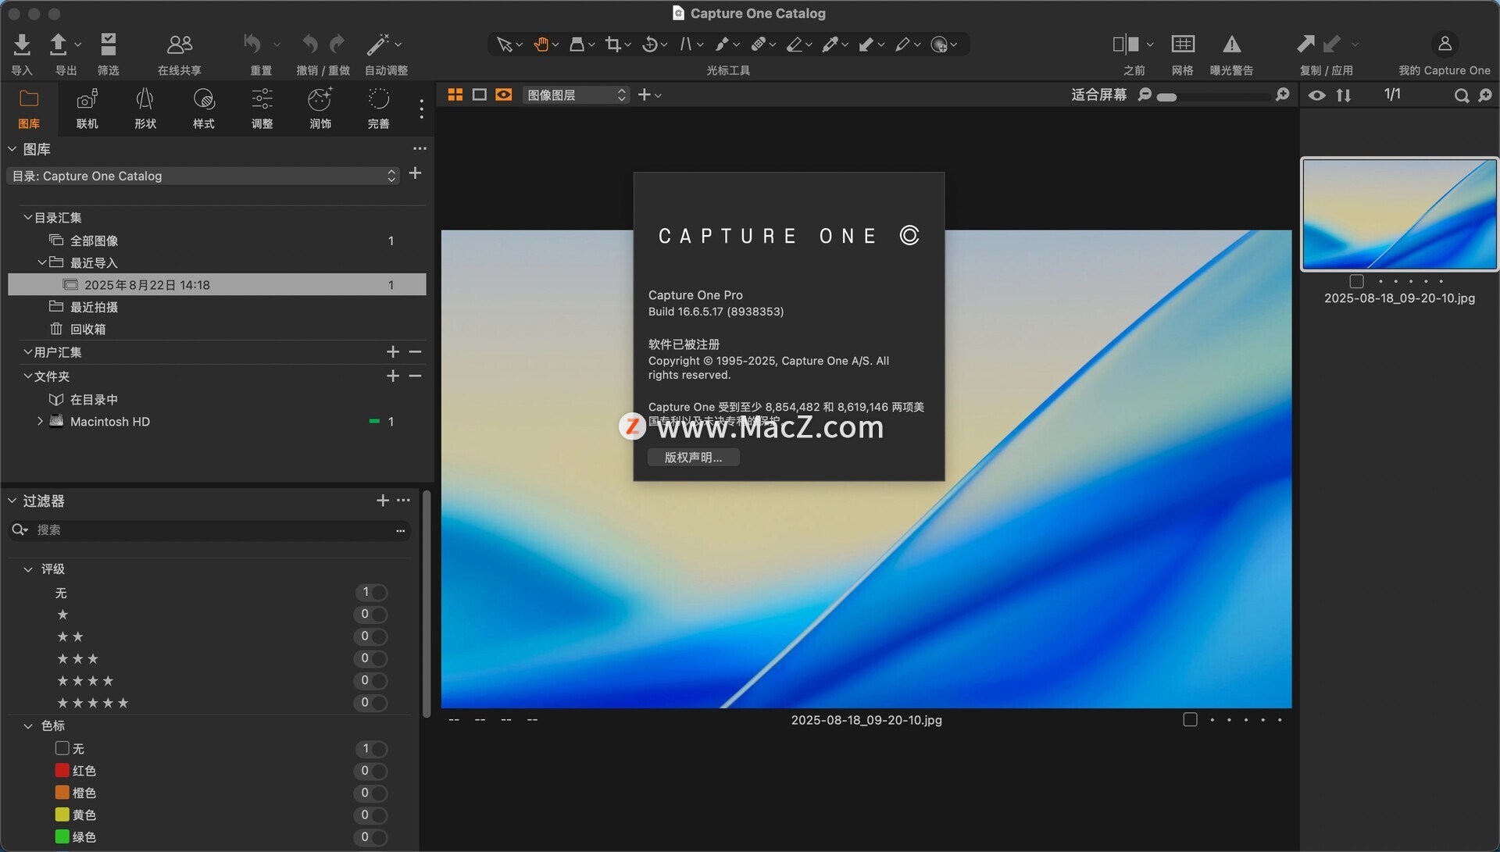Viewport: 1500px width, 852px height.
Task: Toggle the five-star rating filter
Action: tap(371, 702)
